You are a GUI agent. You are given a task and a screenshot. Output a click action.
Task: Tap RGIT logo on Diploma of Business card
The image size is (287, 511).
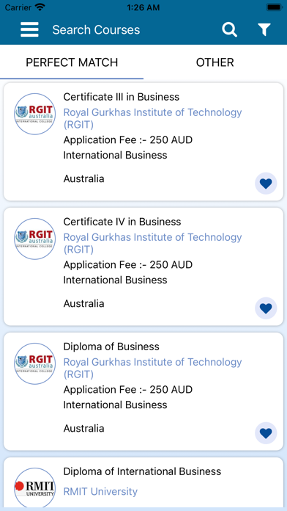35,363
